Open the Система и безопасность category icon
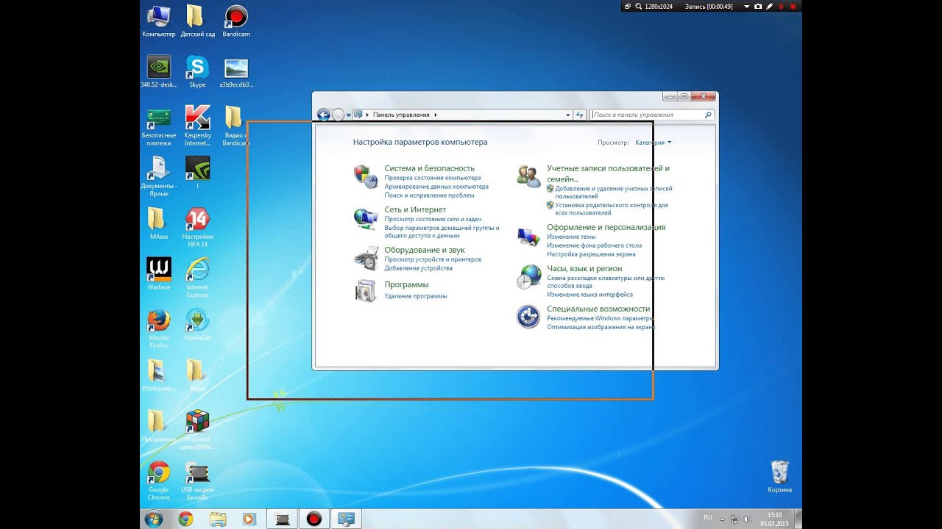This screenshot has width=942, height=529. (x=366, y=176)
